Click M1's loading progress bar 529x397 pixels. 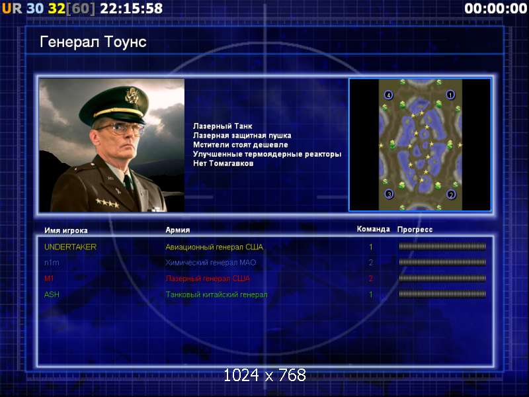coord(442,278)
